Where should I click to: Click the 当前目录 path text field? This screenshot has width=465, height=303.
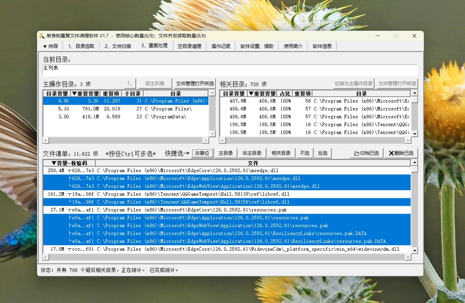click(230, 70)
